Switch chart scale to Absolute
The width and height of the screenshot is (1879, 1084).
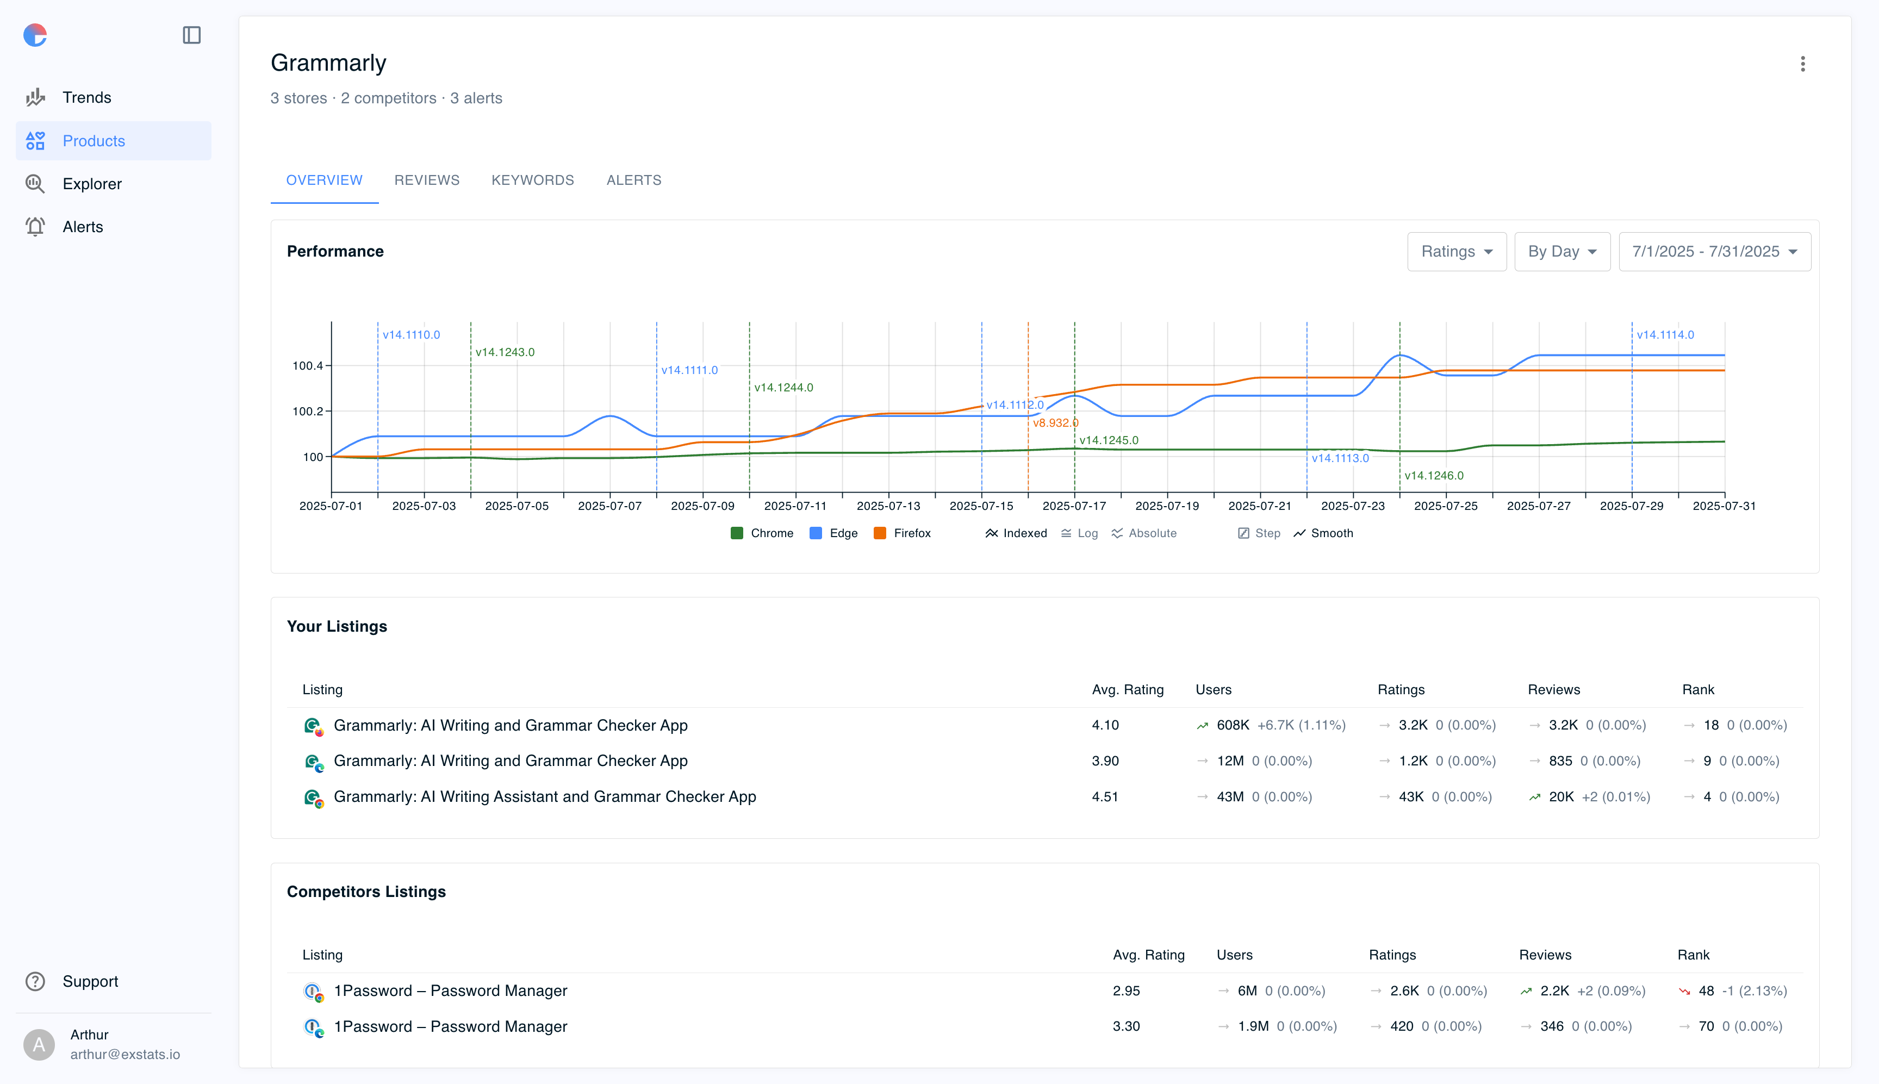pyautogui.click(x=1144, y=533)
